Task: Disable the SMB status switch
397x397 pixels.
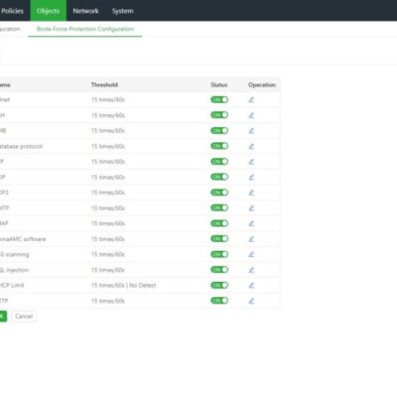Action: pos(219,131)
